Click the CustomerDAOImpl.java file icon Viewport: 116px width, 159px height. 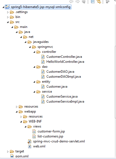[43, 77]
